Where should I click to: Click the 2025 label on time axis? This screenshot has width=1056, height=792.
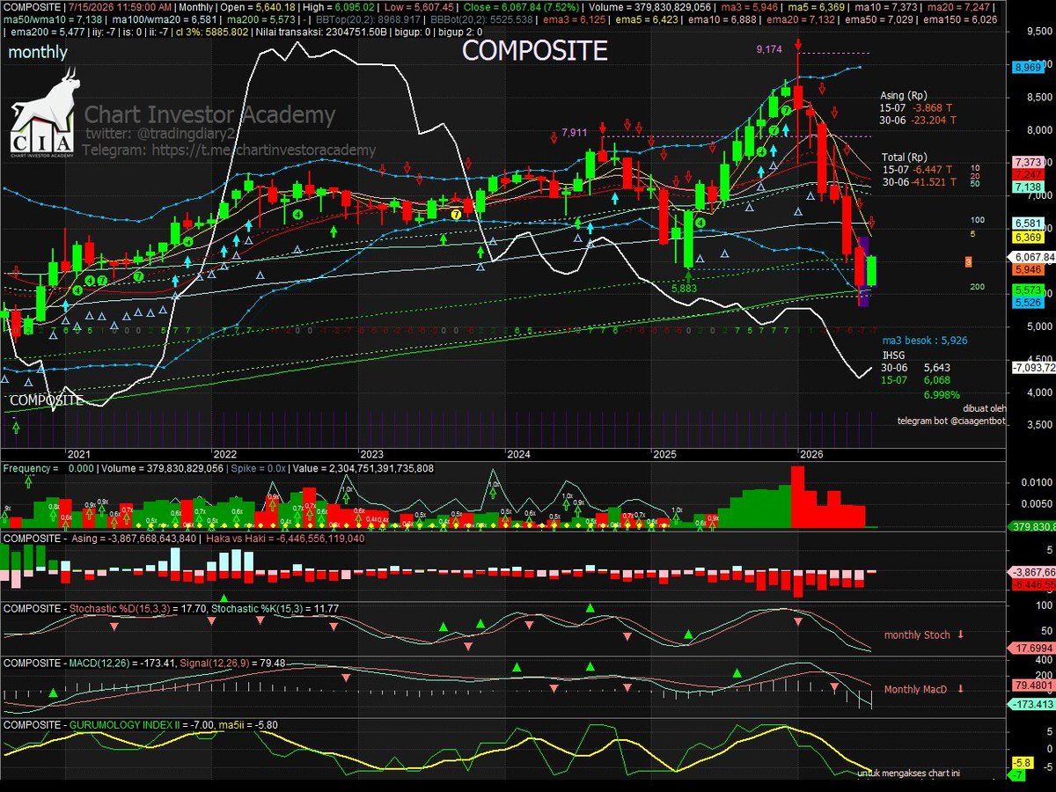(x=664, y=454)
